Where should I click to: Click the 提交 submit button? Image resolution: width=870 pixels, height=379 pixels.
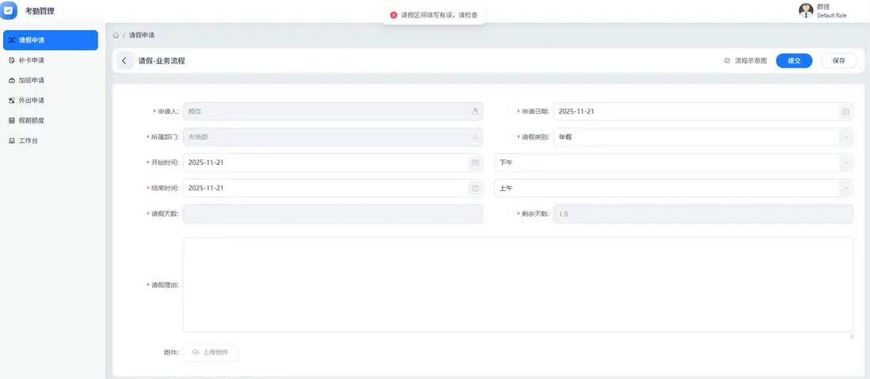point(794,61)
